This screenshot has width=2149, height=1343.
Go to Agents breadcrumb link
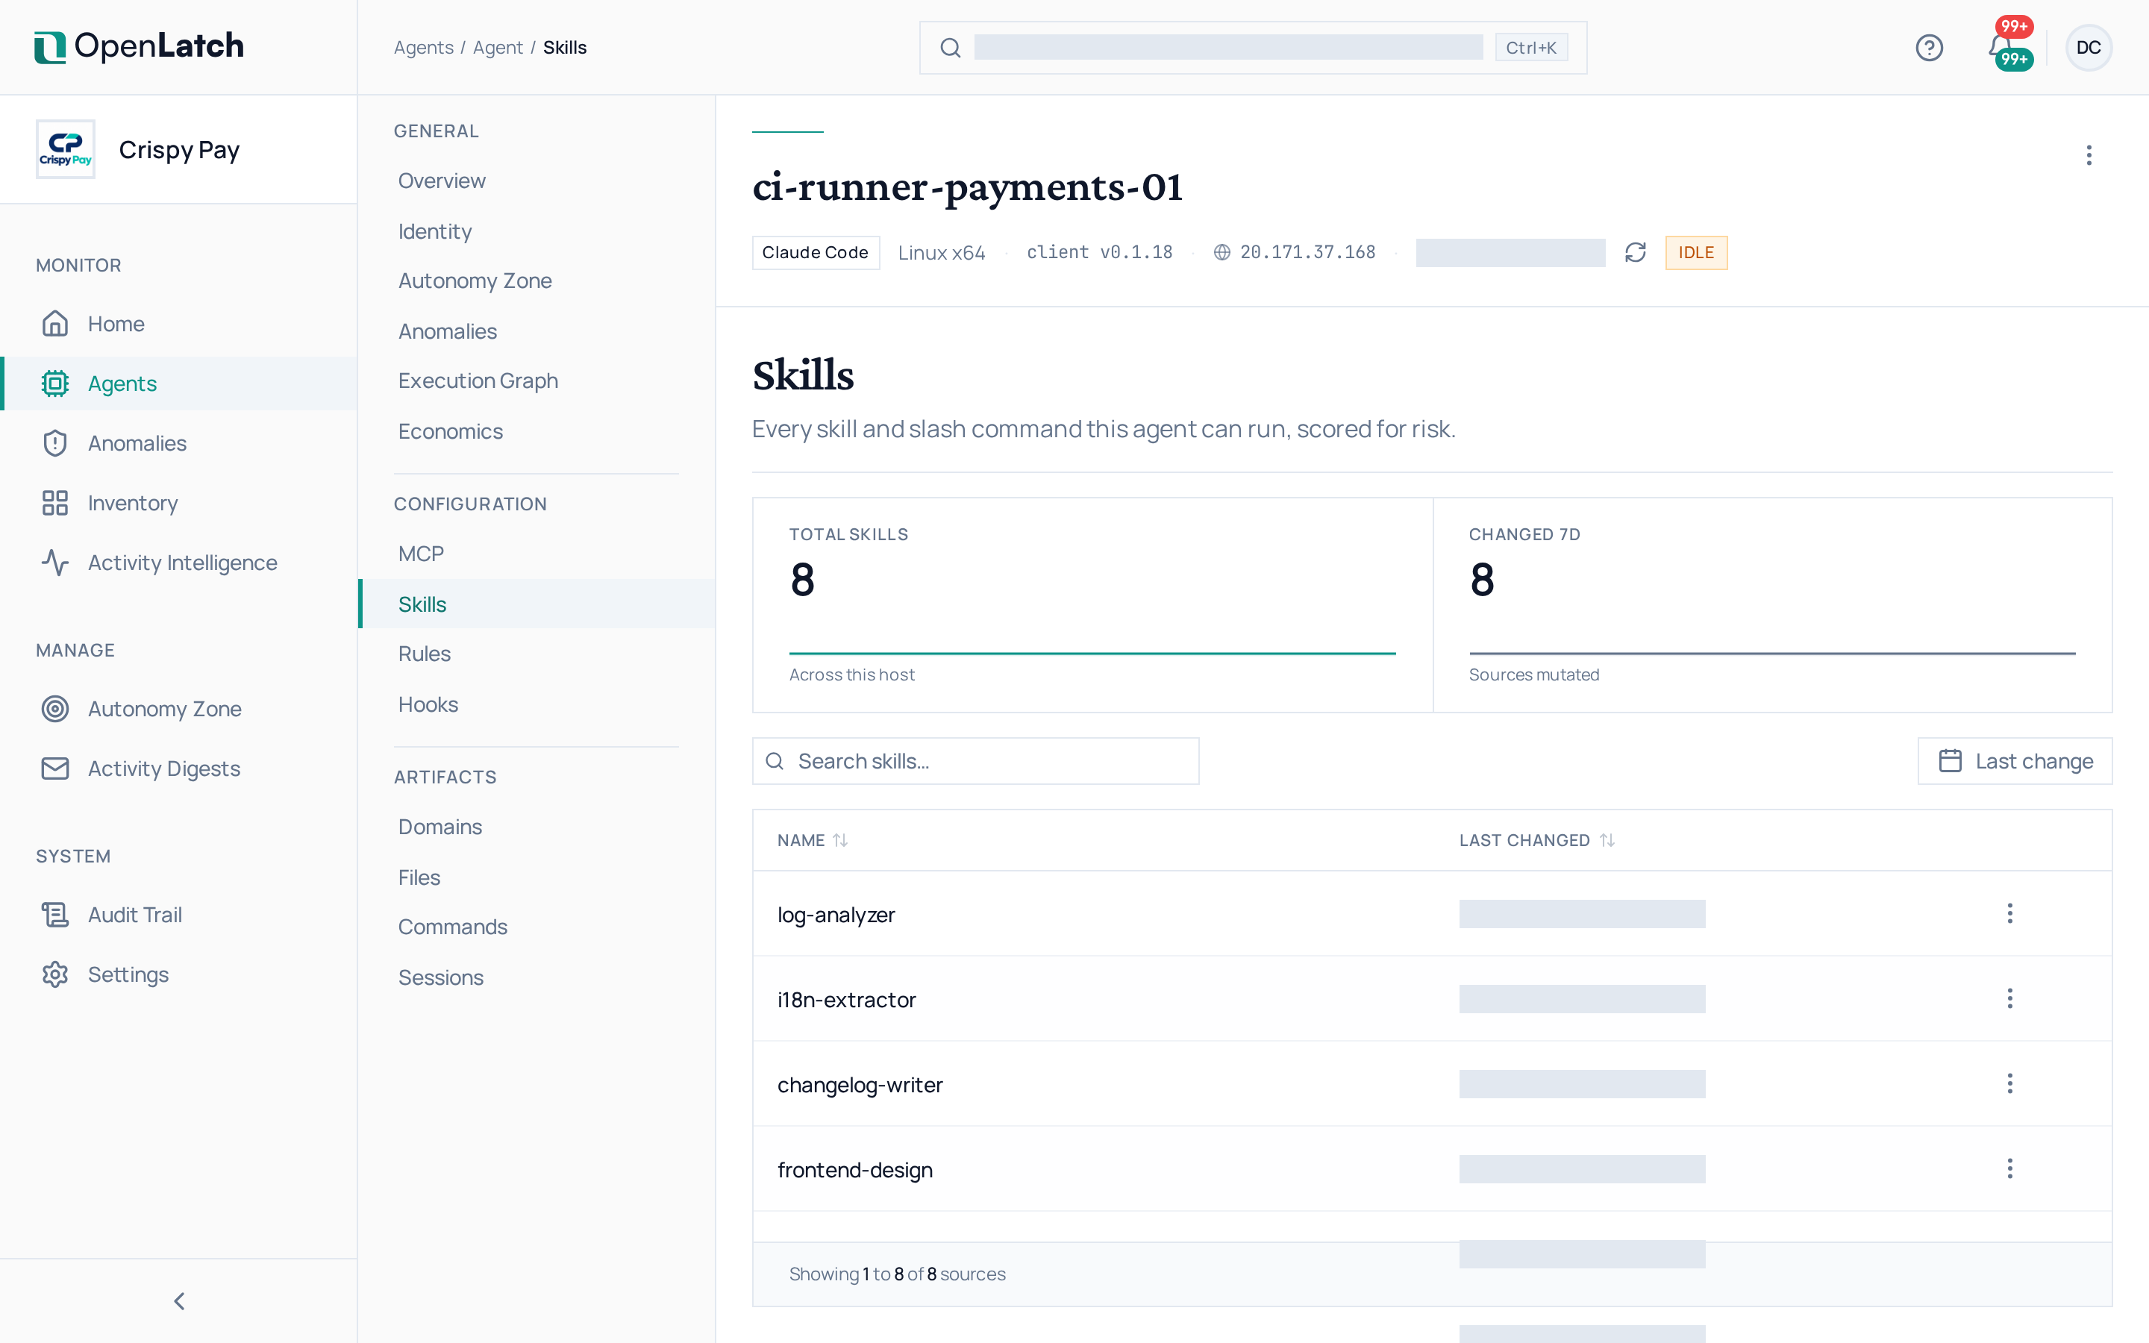pyautogui.click(x=424, y=47)
